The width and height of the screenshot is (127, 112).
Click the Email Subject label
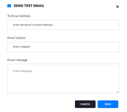[x=16, y=38]
